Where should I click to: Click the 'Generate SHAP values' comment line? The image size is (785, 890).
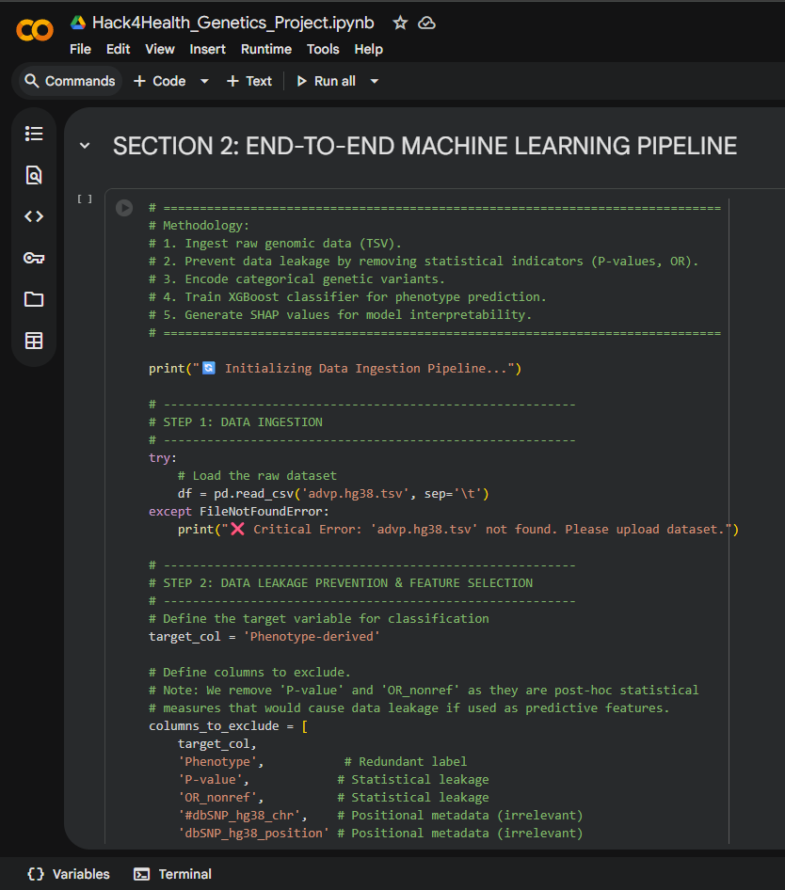click(x=340, y=314)
